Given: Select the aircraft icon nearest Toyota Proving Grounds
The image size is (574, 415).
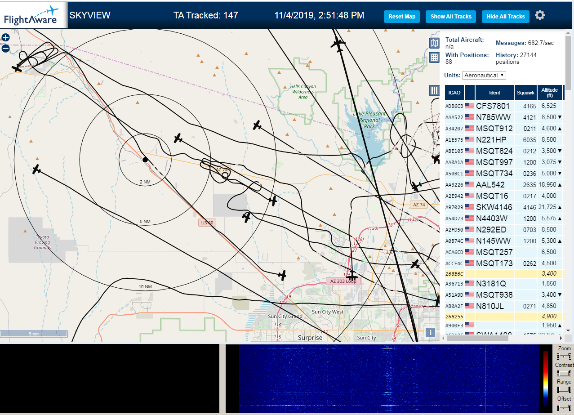Looking at the screenshot, I should (x=37, y=170).
